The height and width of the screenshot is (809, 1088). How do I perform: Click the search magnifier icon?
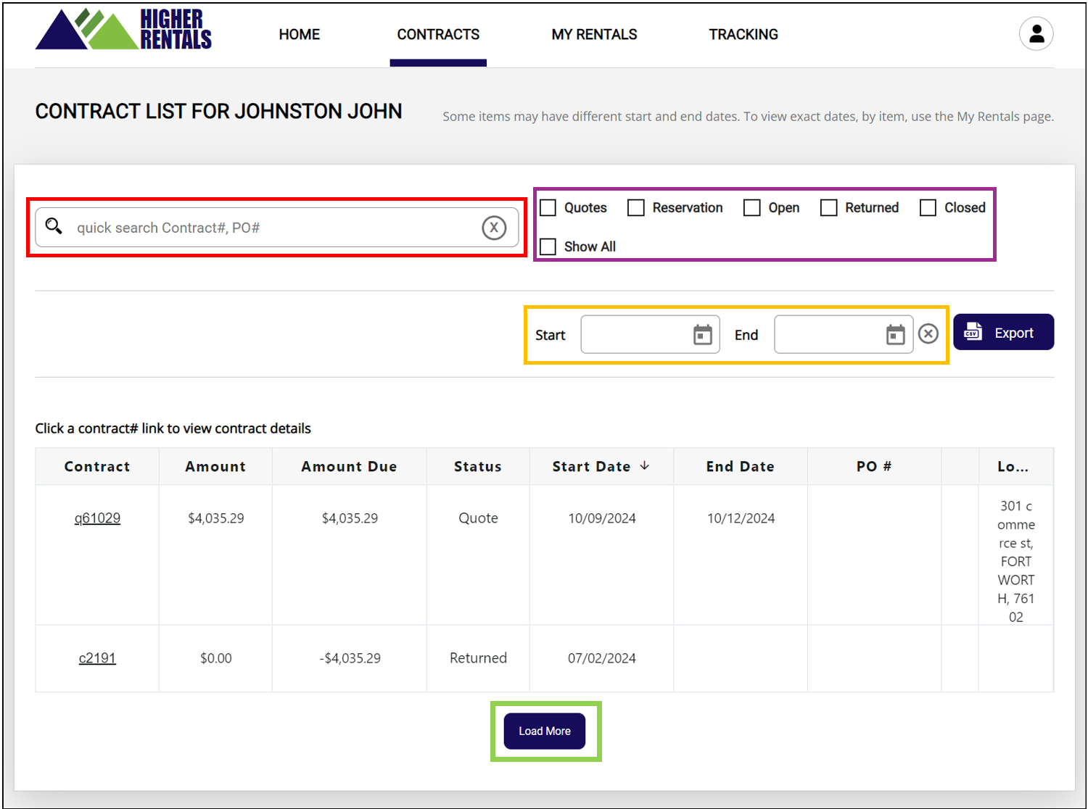tap(54, 226)
